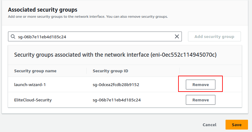Click the Security group ID column header
This screenshot has height=132, width=252.
pos(110,71)
